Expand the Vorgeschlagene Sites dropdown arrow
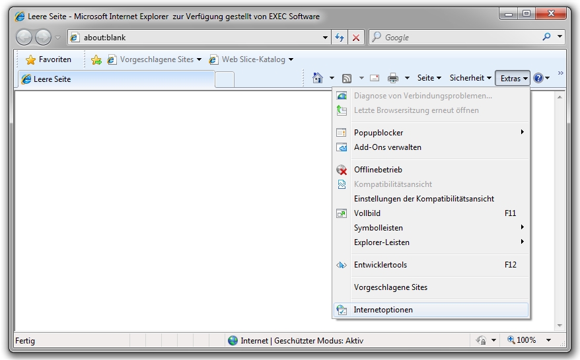This screenshot has width=580, height=360. point(199,59)
